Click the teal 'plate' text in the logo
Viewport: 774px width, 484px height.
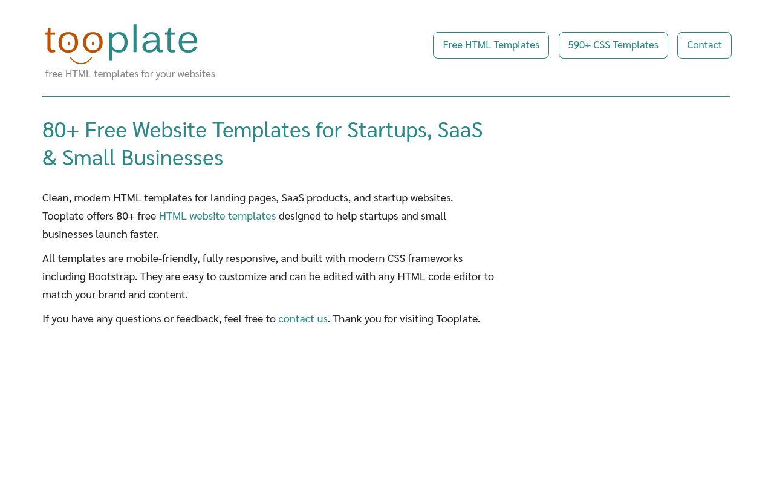[151, 41]
